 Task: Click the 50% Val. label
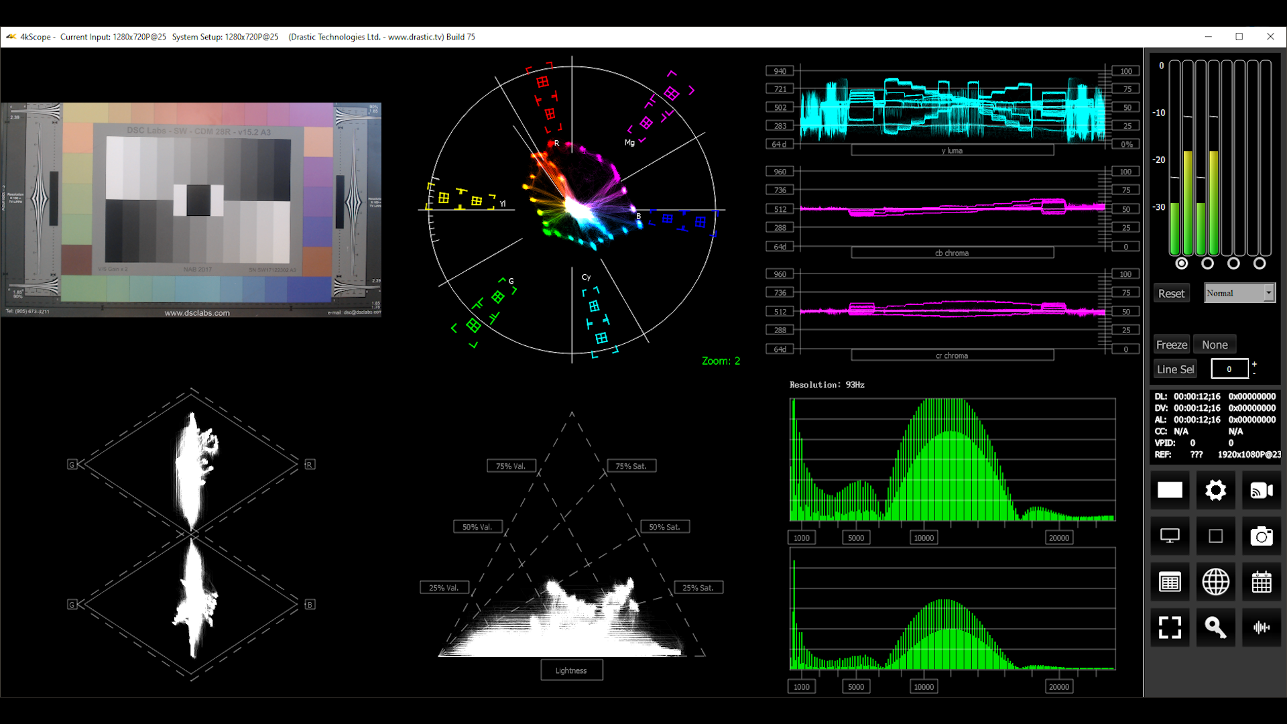(x=477, y=527)
